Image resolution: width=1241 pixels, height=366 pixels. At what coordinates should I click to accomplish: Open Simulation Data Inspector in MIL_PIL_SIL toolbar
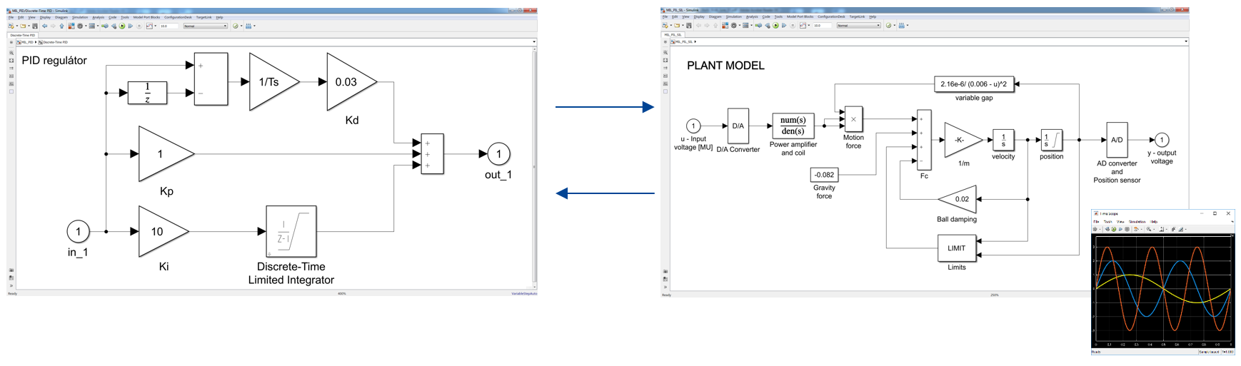[803, 26]
